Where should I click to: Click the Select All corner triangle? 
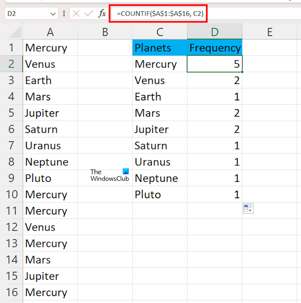(15, 31)
